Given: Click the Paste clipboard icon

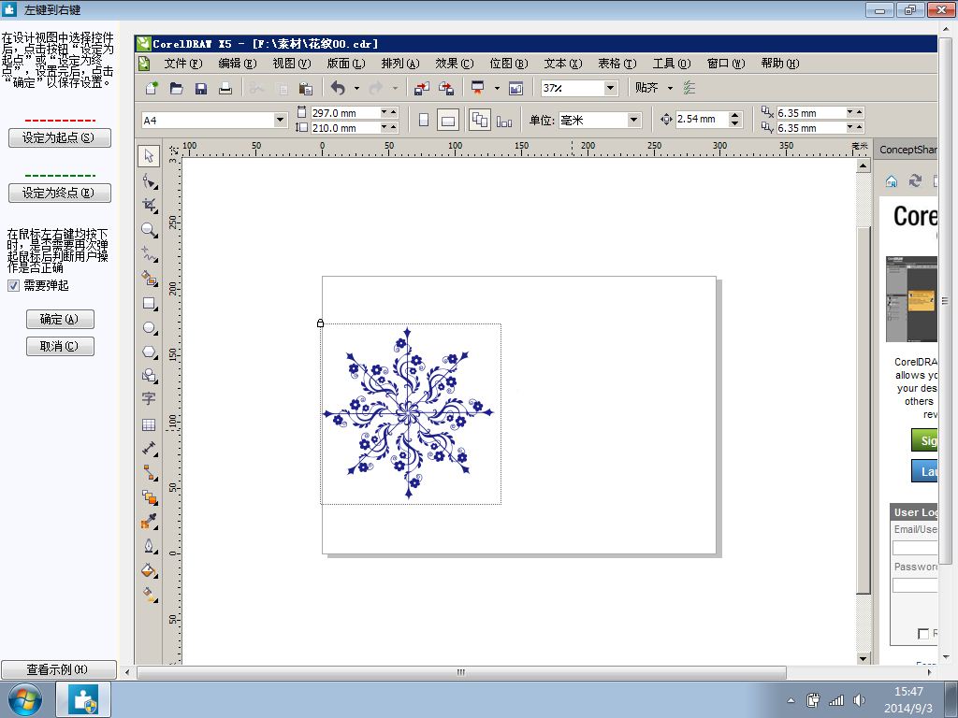Looking at the screenshot, I should point(306,88).
